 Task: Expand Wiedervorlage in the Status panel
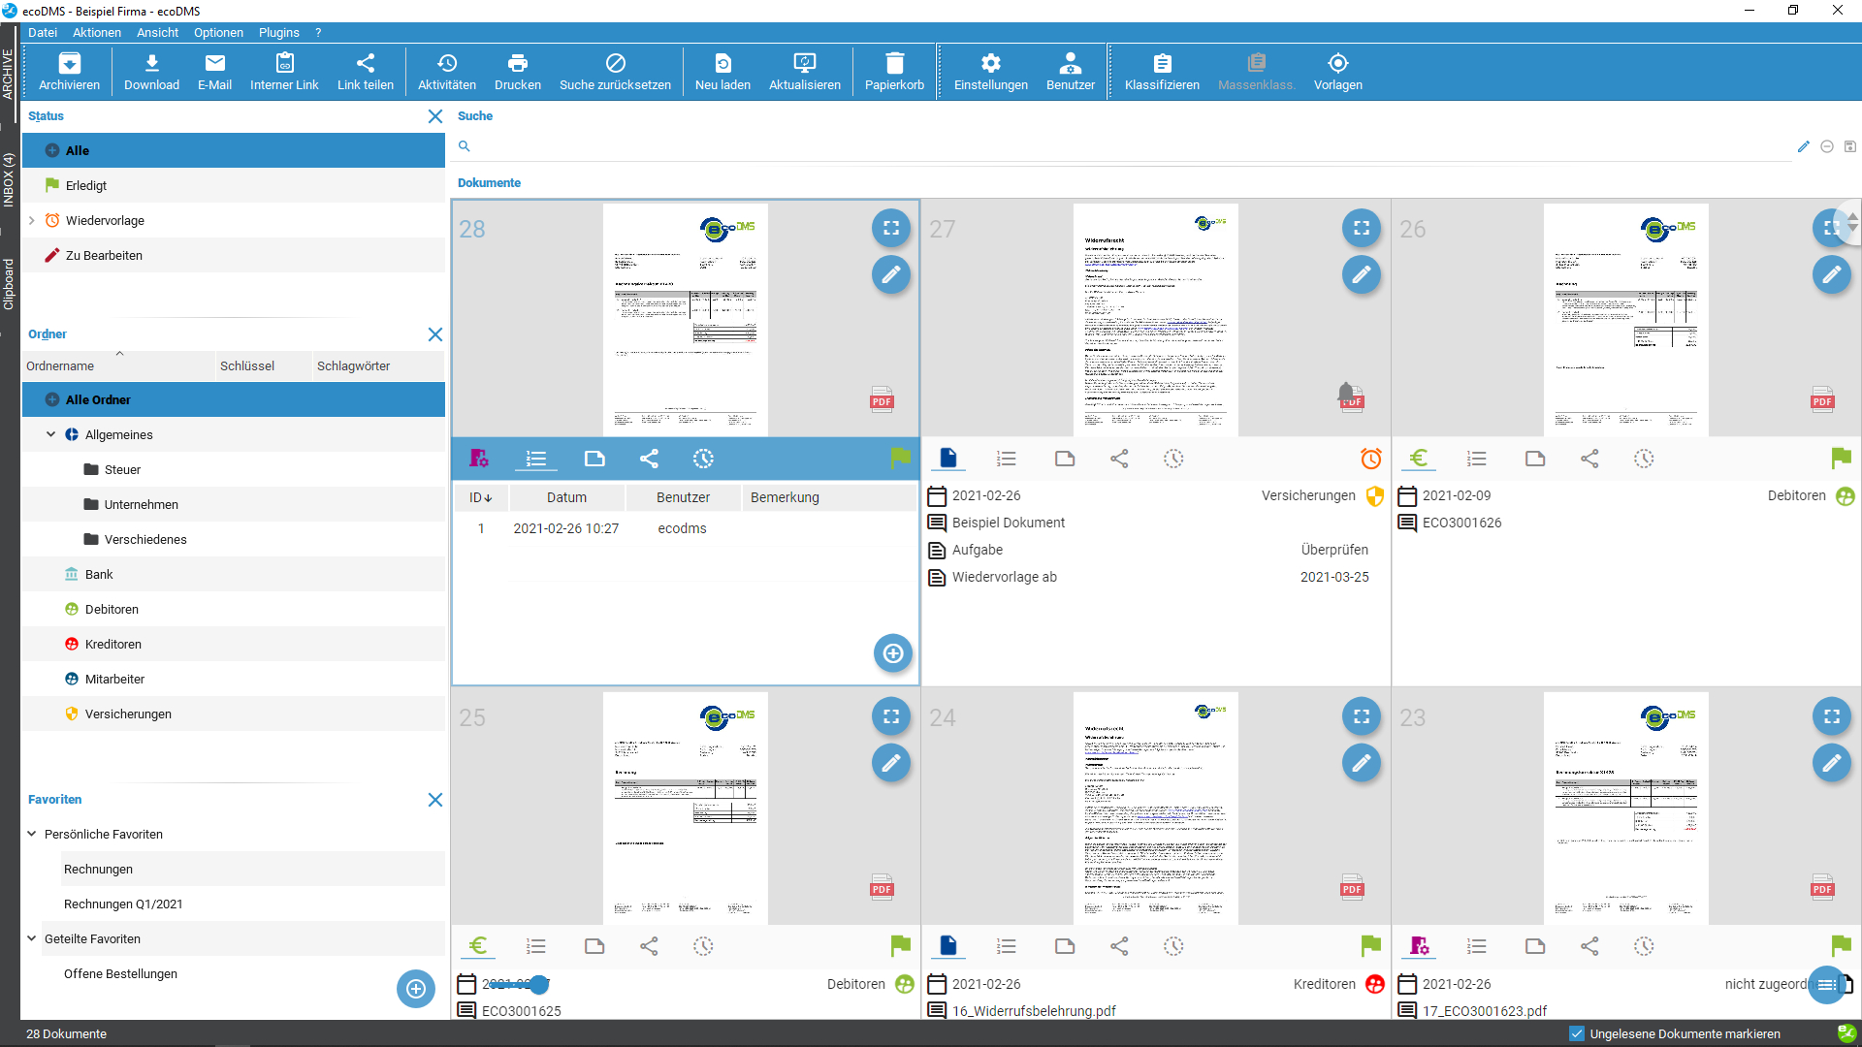click(x=32, y=220)
